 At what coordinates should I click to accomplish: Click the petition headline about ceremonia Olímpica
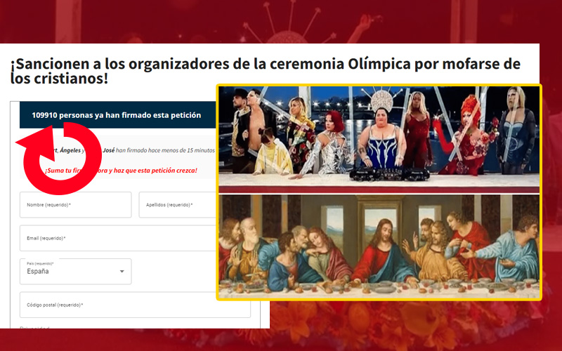tap(266, 71)
